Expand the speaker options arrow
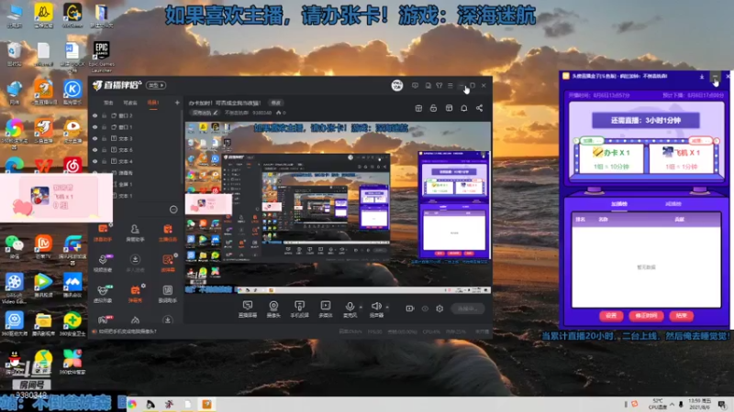Image resolution: width=734 pixels, height=412 pixels. (387, 308)
